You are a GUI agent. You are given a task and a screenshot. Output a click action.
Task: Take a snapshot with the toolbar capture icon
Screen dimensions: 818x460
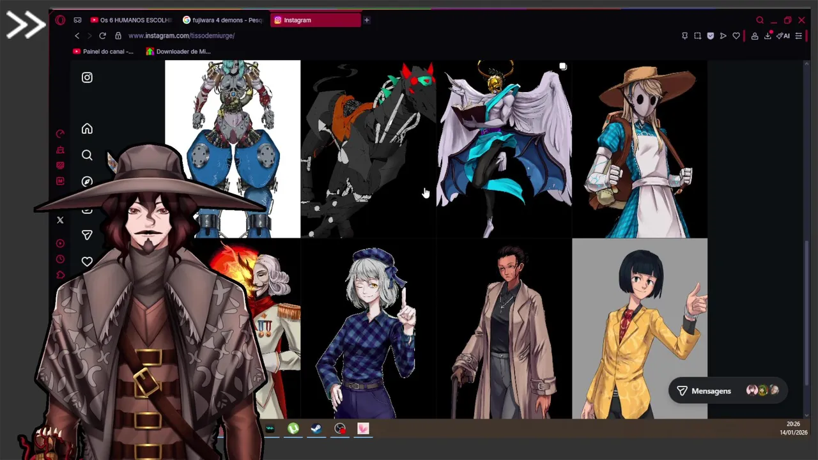pyautogui.click(x=697, y=36)
